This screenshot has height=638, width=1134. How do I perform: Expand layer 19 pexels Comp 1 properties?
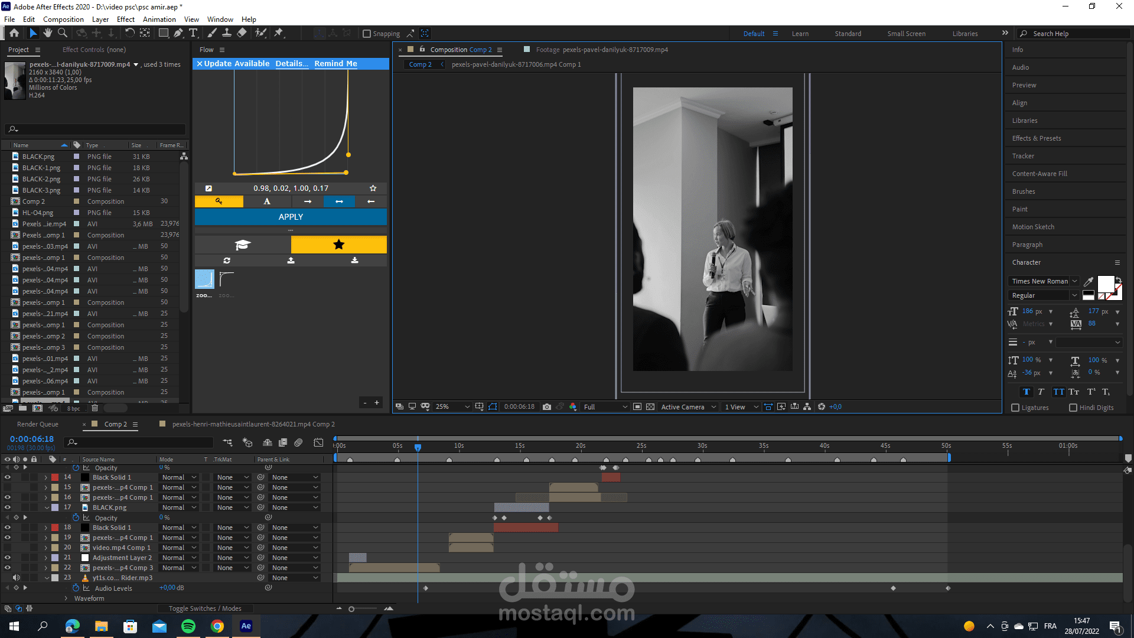coord(46,538)
